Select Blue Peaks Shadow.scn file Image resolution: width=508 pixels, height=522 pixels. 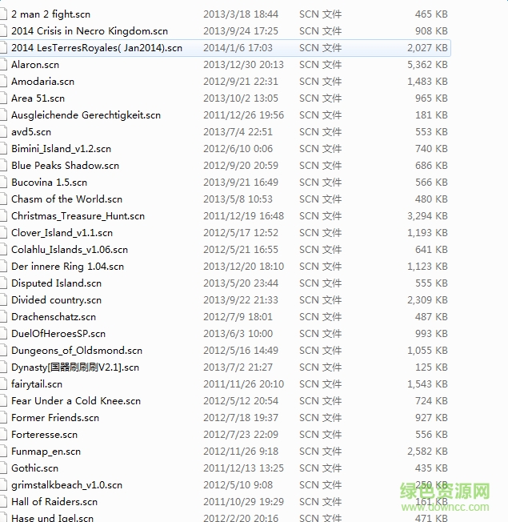click(x=65, y=166)
